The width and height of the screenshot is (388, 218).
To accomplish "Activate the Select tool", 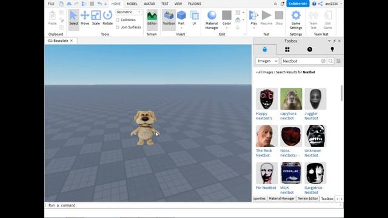I will click(73, 18).
